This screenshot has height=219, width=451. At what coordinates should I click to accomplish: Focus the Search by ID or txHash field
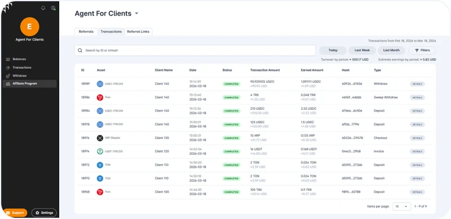point(195,50)
